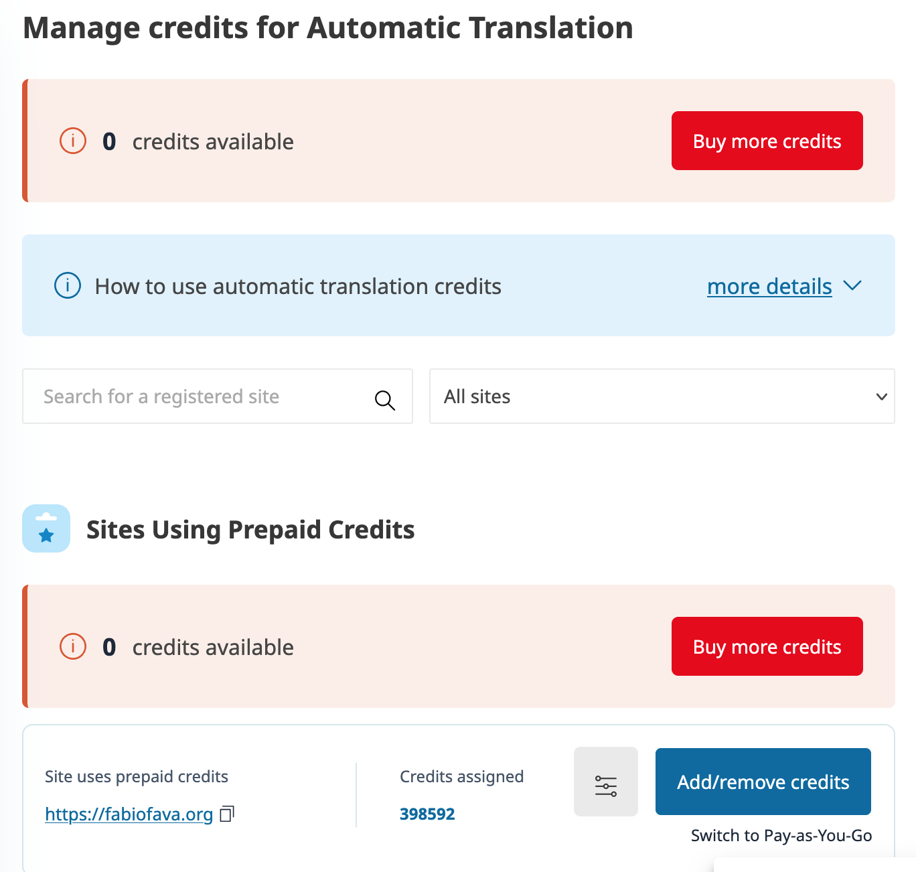916x872 pixels.
Task: Focus the "Search for a registered site" field
Action: (x=201, y=396)
